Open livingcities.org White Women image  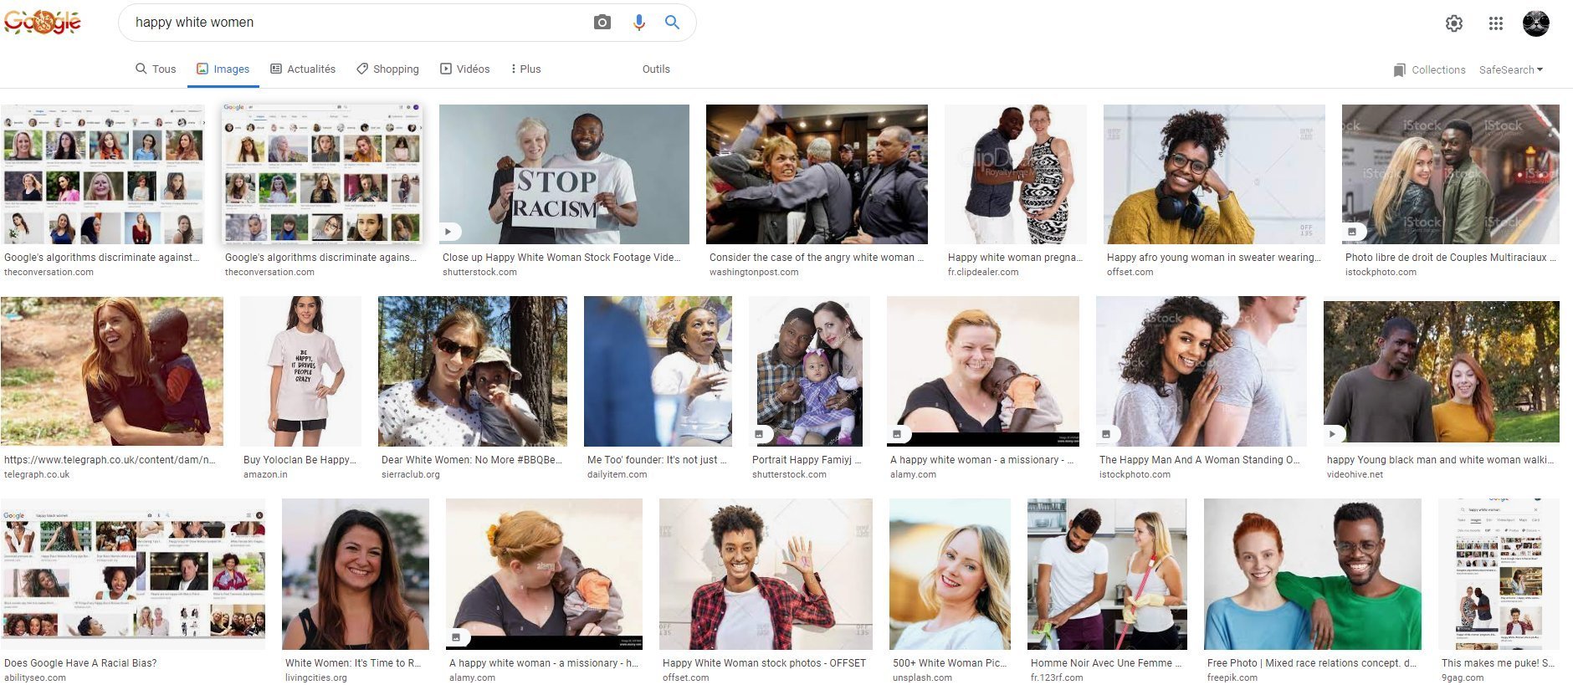point(356,574)
